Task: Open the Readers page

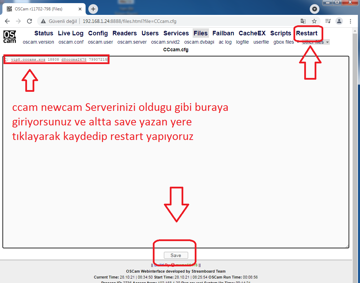Action: 124,33
